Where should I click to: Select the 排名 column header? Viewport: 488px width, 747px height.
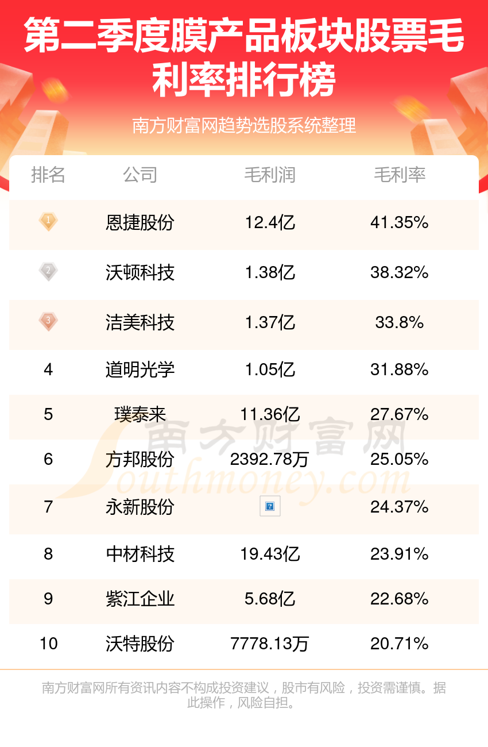coord(48,175)
